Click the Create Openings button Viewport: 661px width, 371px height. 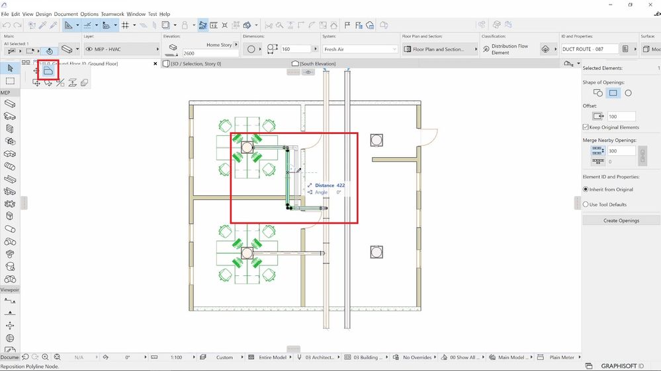click(621, 220)
